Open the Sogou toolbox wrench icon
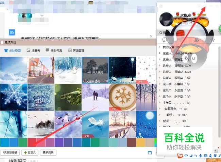The height and width of the screenshot is (162, 221). point(220,156)
